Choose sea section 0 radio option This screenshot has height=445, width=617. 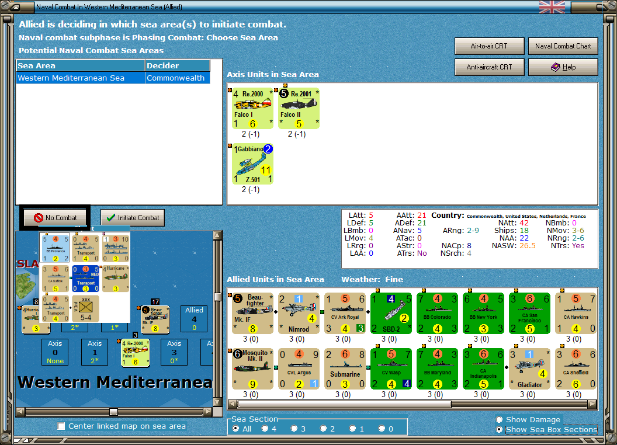(x=382, y=429)
